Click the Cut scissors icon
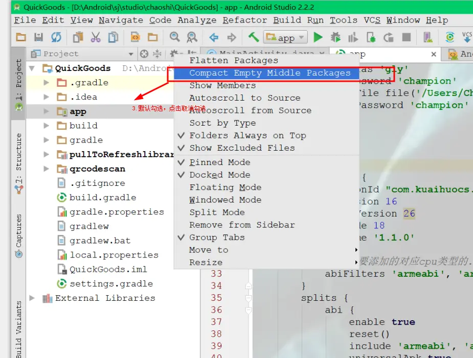The image size is (473, 358). pos(95,37)
